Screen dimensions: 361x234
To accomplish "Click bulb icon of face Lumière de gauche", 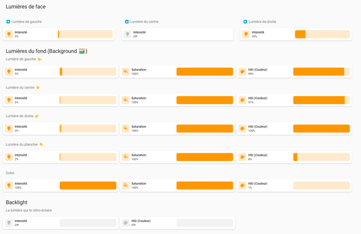I will point(9,34).
